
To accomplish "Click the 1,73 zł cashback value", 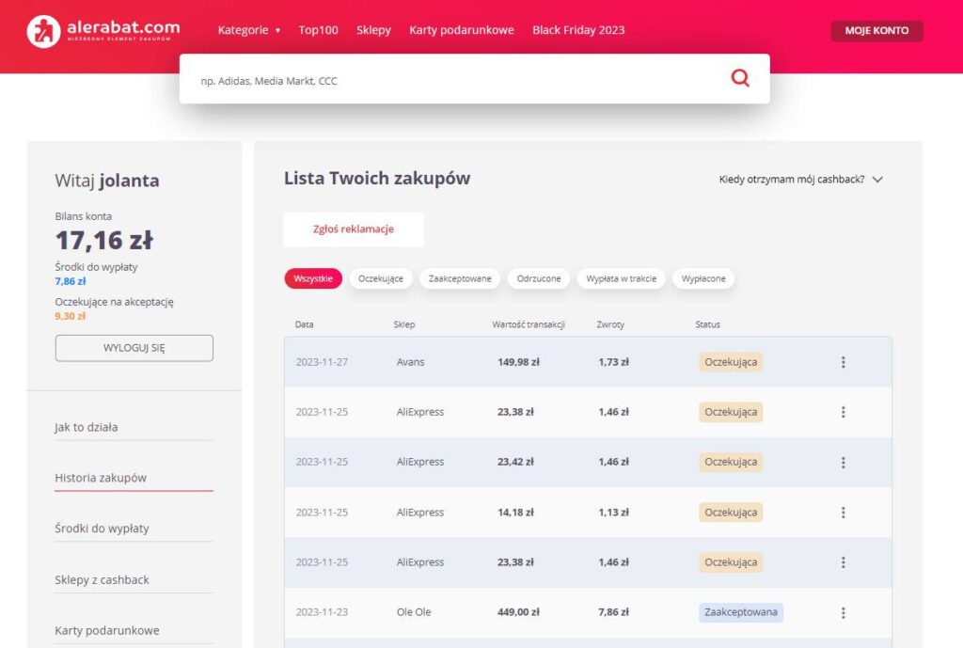I will coord(613,362).
